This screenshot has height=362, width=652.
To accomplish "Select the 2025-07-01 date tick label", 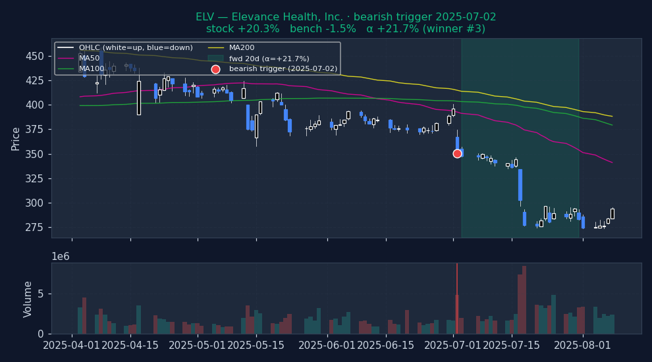I will click(453, 346).
